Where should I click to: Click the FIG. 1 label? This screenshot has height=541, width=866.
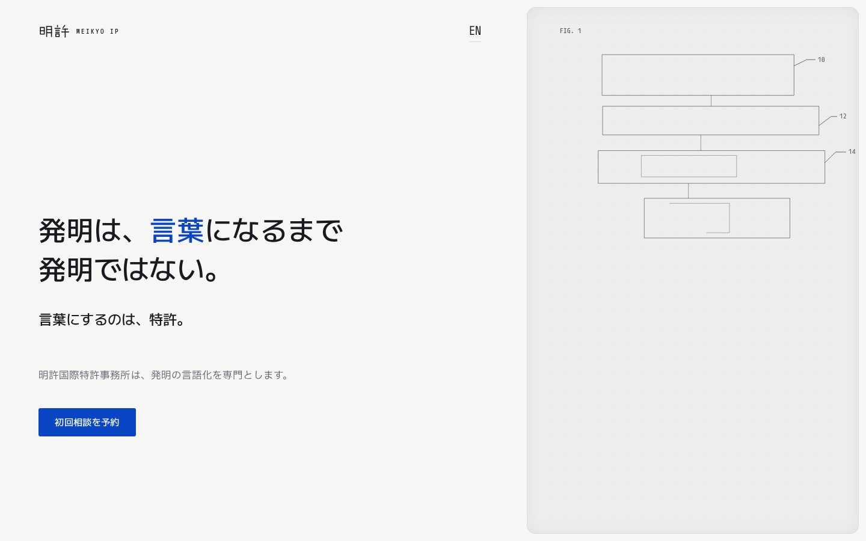(x=571, y=31)
